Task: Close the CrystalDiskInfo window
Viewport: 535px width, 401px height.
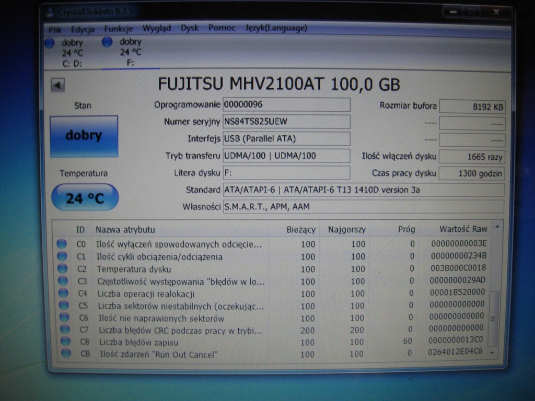Action: (496, 13)
